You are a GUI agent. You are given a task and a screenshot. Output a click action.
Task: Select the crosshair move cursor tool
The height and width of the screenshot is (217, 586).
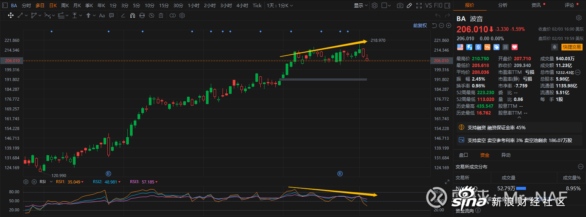[11, 15]
